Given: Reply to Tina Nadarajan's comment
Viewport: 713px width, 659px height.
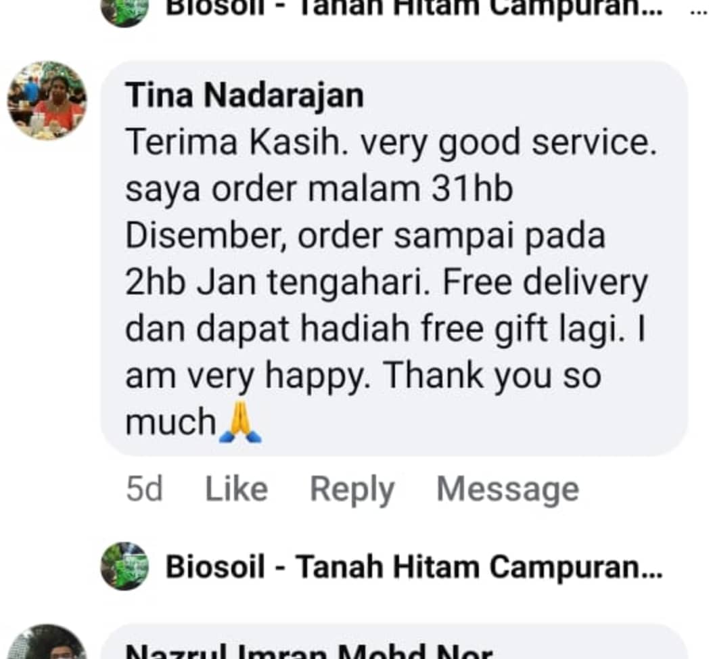Looking at the screenshot, I should click(x=352, y=490).
